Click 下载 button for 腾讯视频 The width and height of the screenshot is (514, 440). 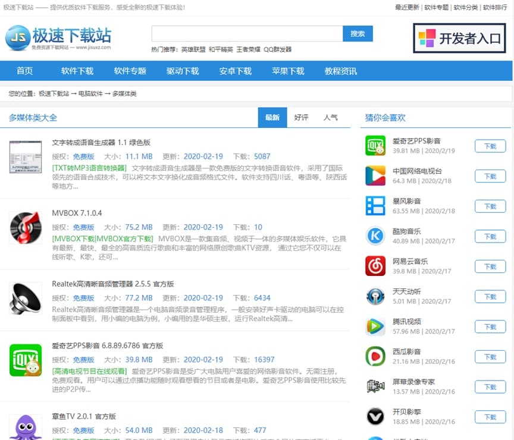click(x=490, y=327)
